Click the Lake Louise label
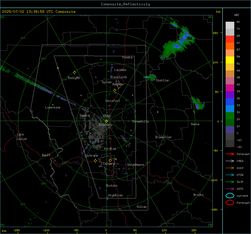251x234 pixels. click(x=21, y=137)
